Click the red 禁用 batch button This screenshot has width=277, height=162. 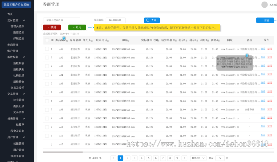(52, 27)
